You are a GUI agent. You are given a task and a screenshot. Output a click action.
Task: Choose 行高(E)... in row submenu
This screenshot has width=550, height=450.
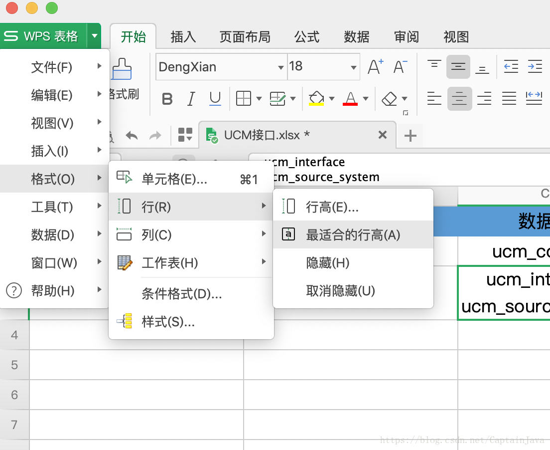[x=353, y=207]
